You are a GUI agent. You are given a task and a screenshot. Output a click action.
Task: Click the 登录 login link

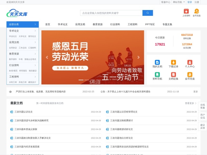pyautogui.click(x=189, y=2)
